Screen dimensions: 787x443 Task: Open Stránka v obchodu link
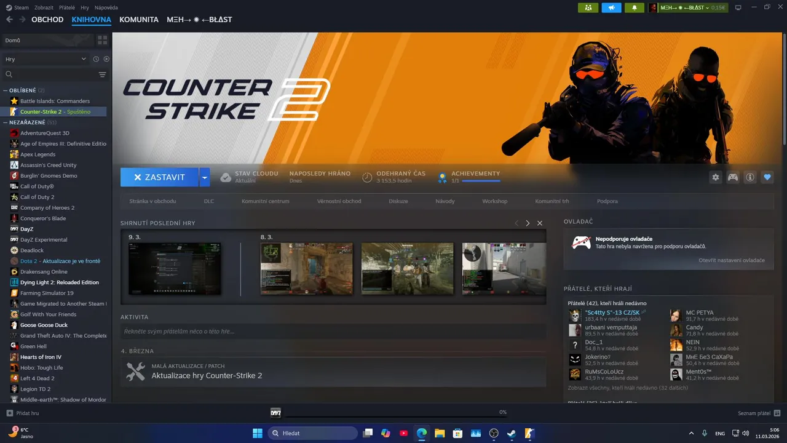152,201
